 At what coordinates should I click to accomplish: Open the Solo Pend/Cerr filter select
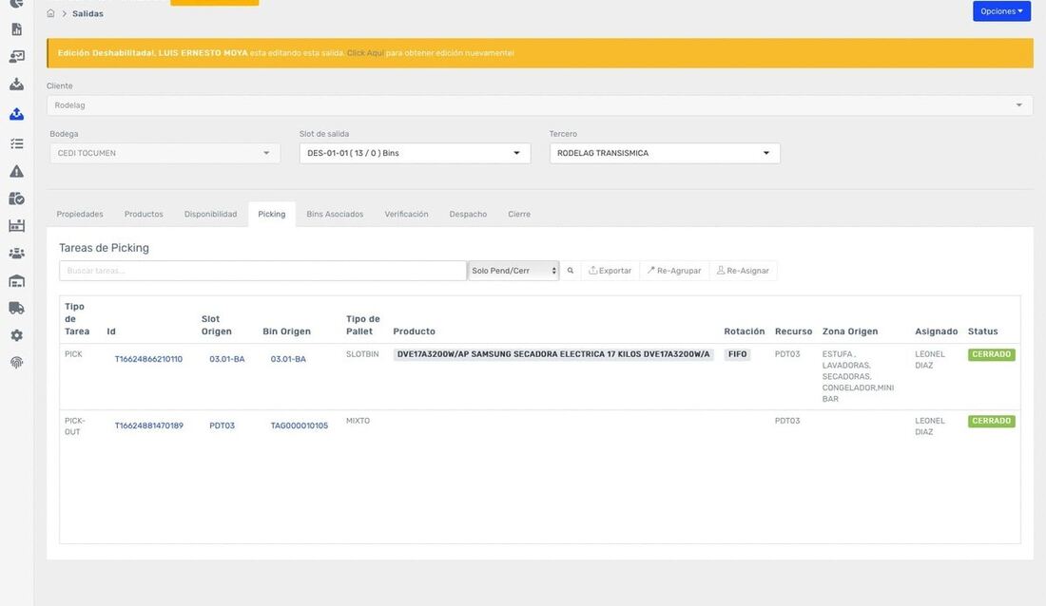pyautogui.click(x=513, y=271)
